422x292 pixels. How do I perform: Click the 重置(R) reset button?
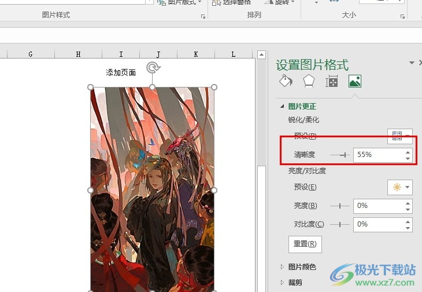[305, 244]
